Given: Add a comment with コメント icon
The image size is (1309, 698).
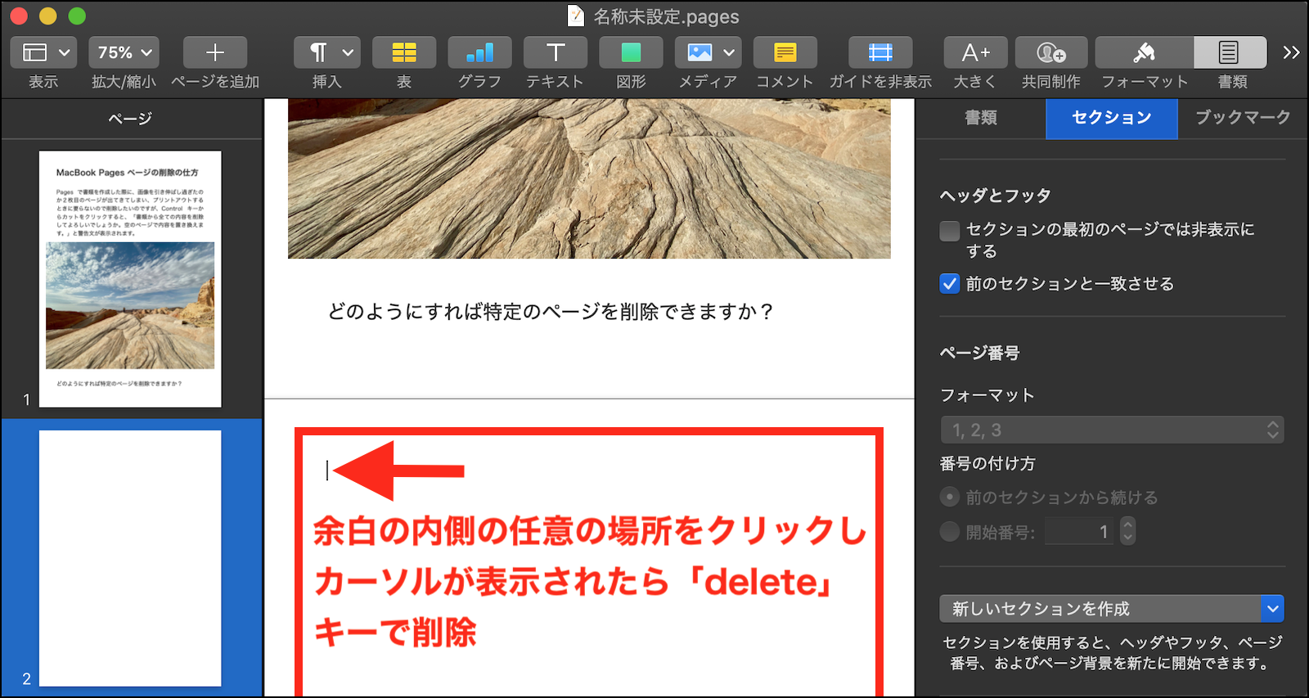Looking at the screenshot, I should (x=785, y=52).
